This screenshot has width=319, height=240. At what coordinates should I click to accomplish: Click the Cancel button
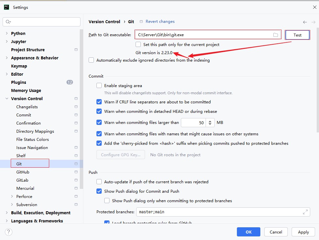tap(276, 232)
